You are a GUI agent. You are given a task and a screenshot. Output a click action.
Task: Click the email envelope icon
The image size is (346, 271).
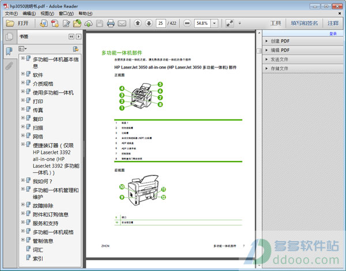coord(122,23)
